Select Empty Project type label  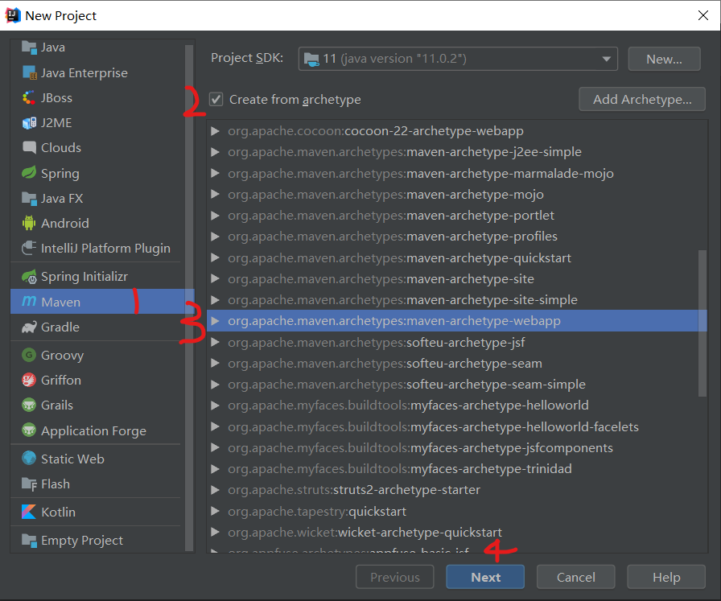(82, 541)
